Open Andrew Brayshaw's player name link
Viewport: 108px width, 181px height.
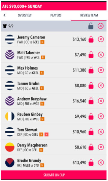point(32,99)
